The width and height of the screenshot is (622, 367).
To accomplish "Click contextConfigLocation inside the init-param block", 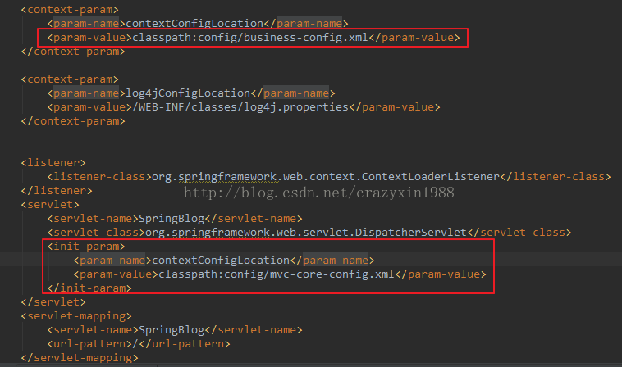I will pyautogui.click(x=221, y=261).
